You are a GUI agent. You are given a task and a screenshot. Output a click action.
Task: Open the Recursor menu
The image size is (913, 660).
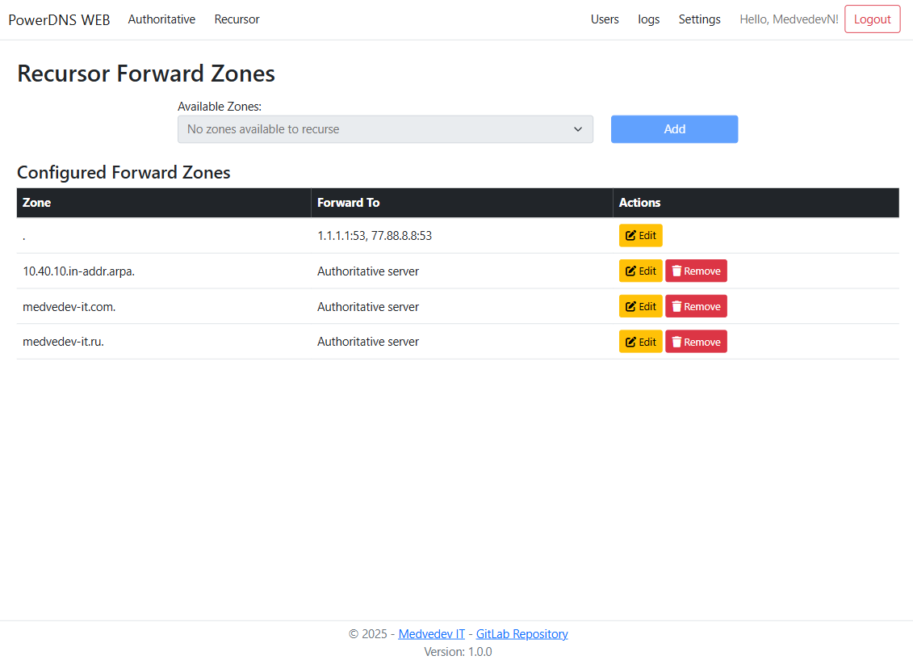click(x=237, y=19)
